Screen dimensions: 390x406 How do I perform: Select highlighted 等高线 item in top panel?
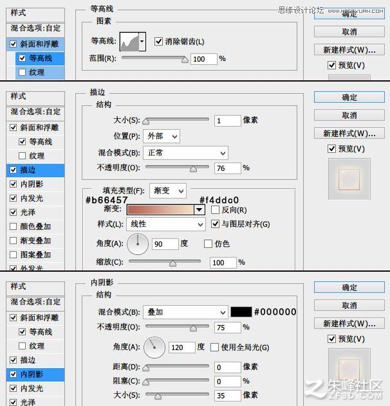[40, 58]
